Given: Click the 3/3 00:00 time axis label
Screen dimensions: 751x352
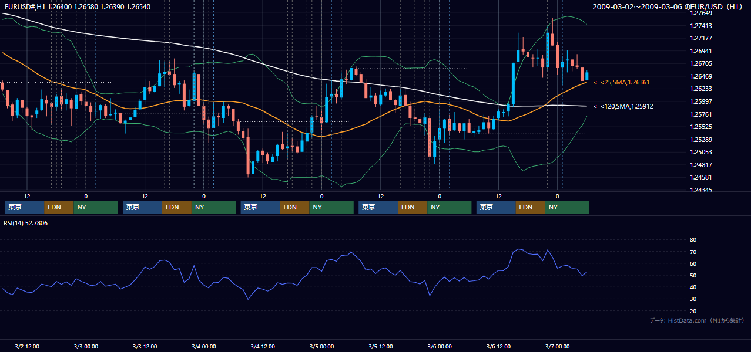Looking at the screenshot, I should (86, 346).
